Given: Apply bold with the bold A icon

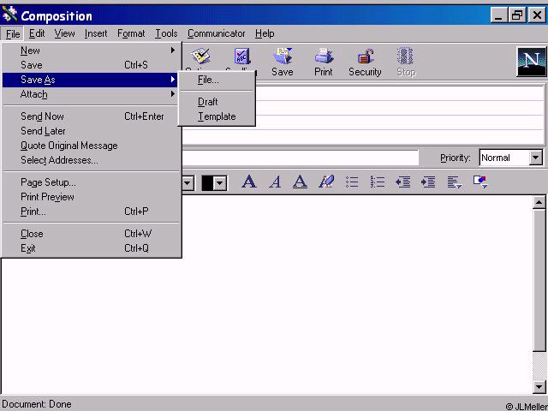Looking at the screenshot, I should [249, 182].
